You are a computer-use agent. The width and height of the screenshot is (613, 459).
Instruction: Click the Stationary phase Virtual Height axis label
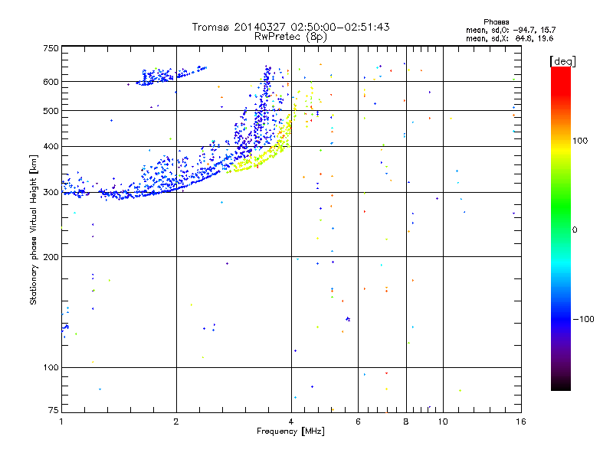click(x=34, y=229)
